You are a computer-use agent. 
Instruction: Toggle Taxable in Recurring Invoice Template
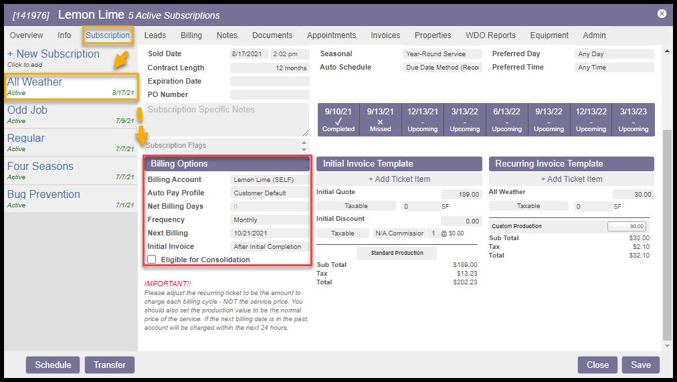(x=528, y=207)
